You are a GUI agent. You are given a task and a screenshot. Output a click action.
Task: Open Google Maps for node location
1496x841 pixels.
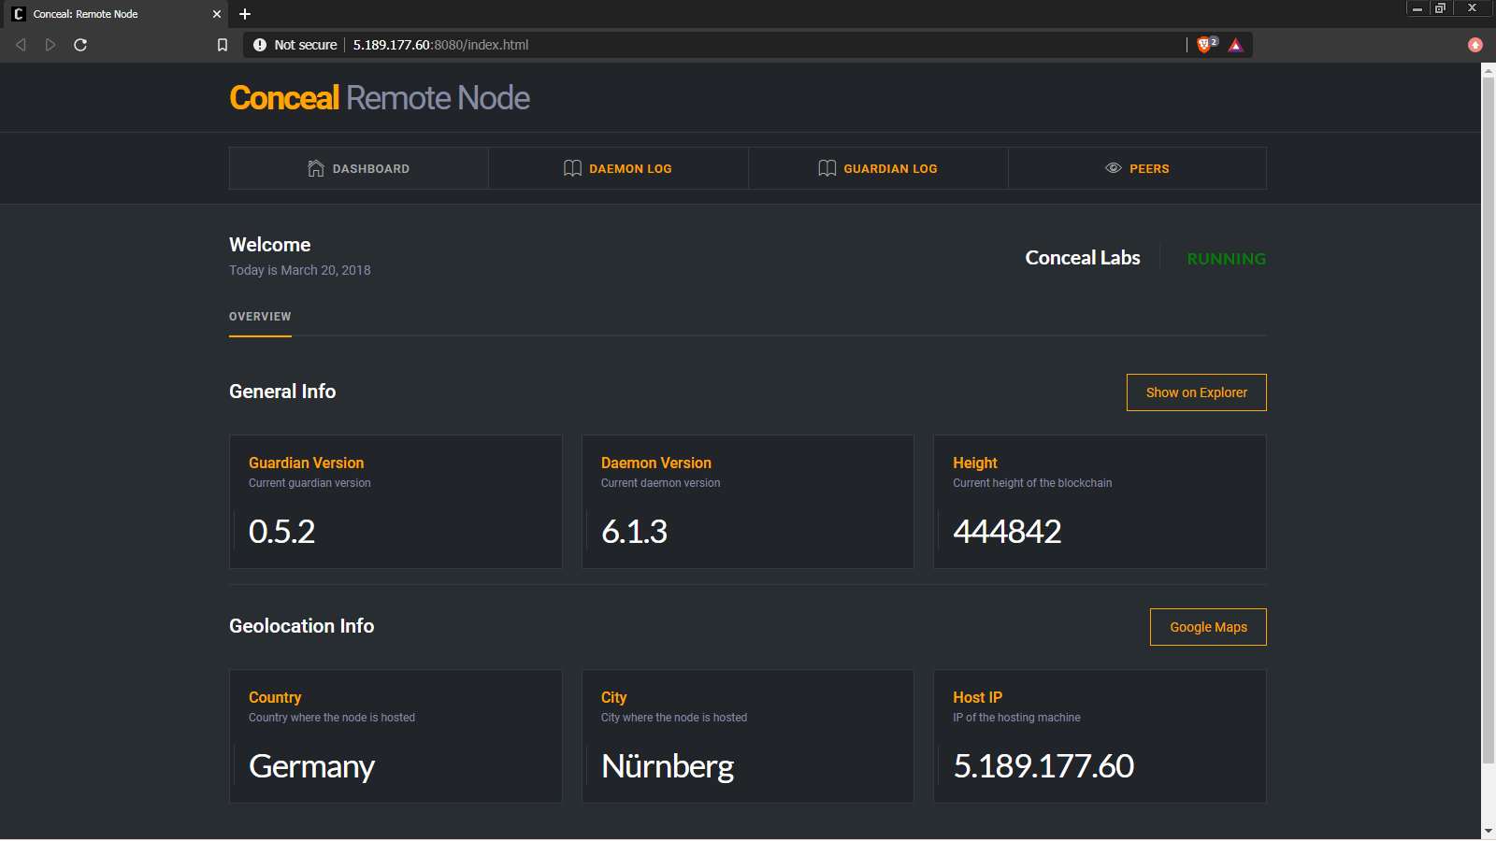[x=1208, y=627]
